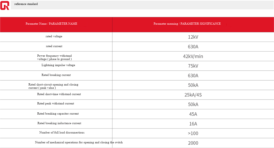Click the 75kV value cell
The height and width of the screenshot is (148, 274).
(x=193, y=66)
